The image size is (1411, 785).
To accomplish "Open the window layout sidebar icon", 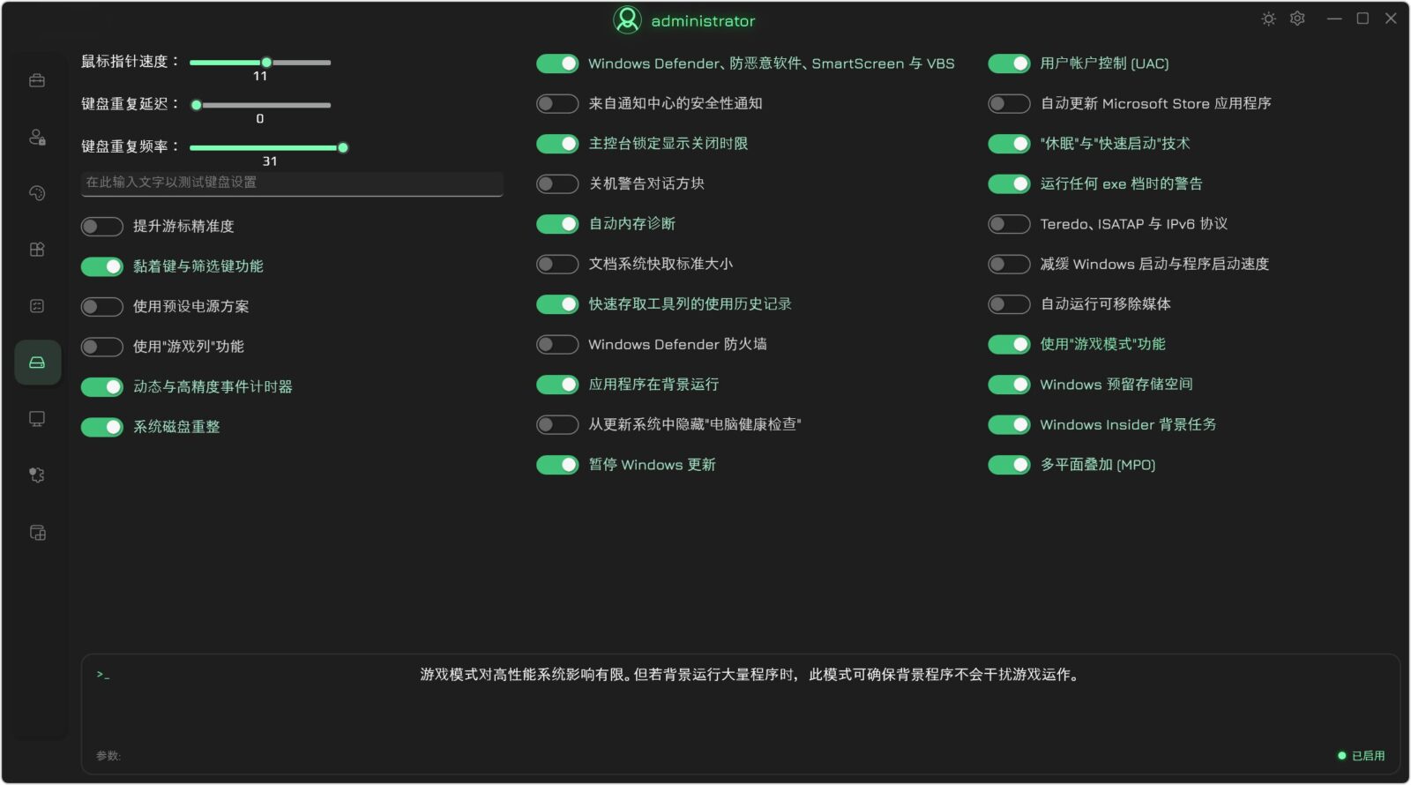I will (37, 533).
